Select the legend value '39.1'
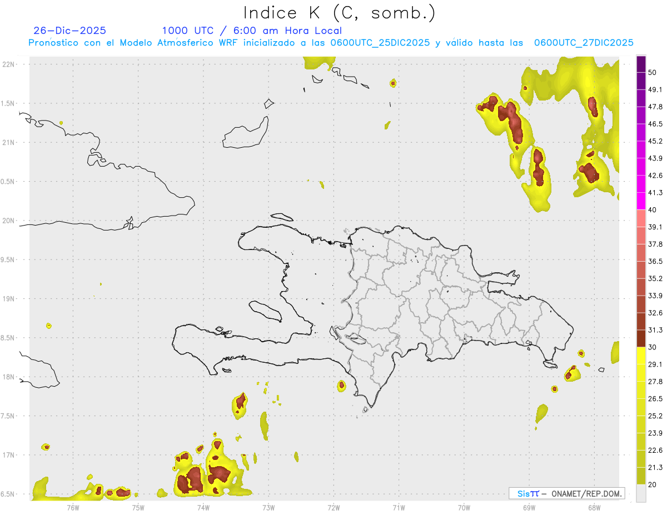 pos(655,227)
